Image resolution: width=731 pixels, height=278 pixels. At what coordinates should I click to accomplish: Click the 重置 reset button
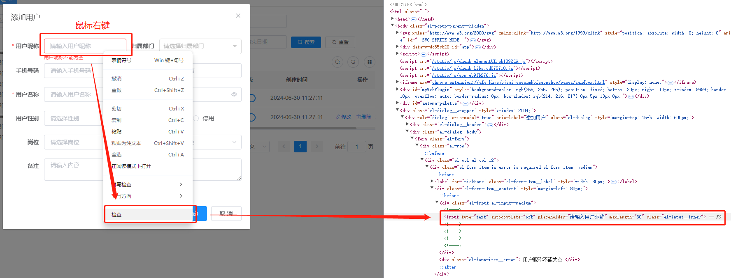coord(340,42)
